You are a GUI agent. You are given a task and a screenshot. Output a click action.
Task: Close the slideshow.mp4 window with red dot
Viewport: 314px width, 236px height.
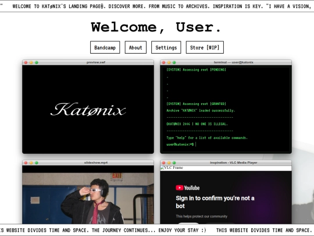click(x=26, y=163)
